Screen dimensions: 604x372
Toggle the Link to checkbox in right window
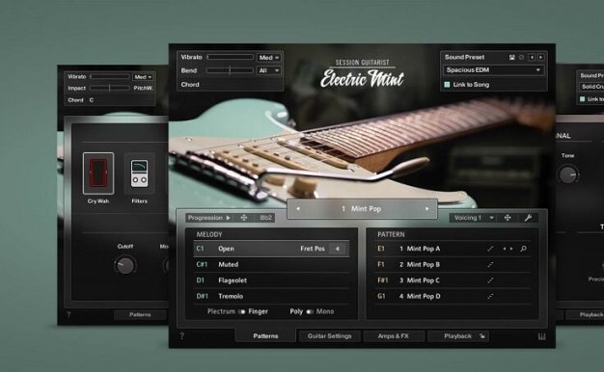click(x=583, y=99)
